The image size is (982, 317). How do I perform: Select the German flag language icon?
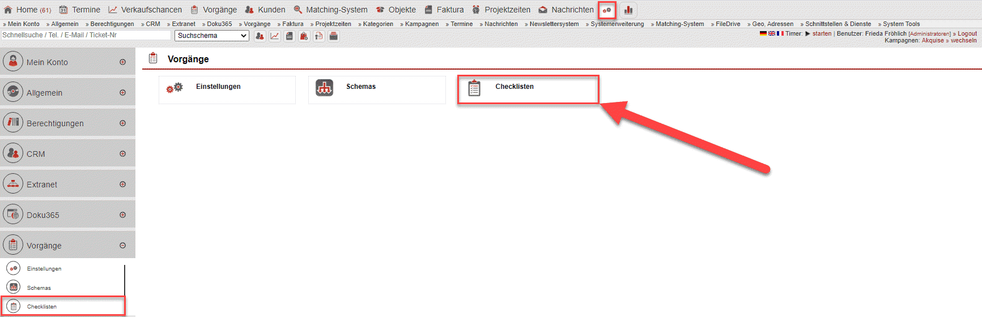[763, 34]
